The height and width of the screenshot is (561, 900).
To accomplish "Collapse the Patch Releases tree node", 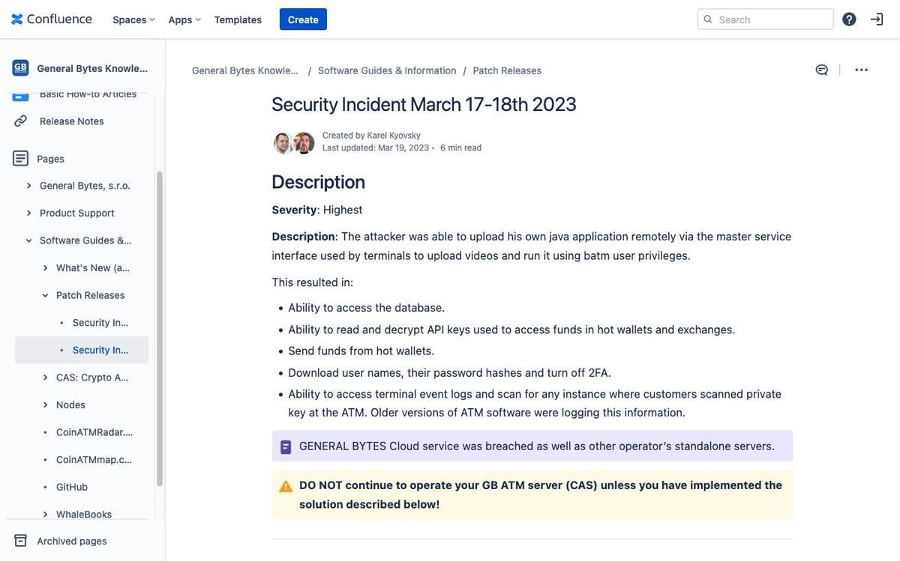I will pyautogui.click(x=45, y=295).
